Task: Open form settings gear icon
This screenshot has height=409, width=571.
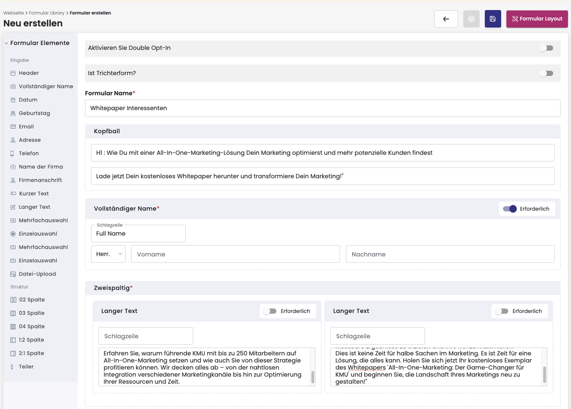Action: point(471,19)
